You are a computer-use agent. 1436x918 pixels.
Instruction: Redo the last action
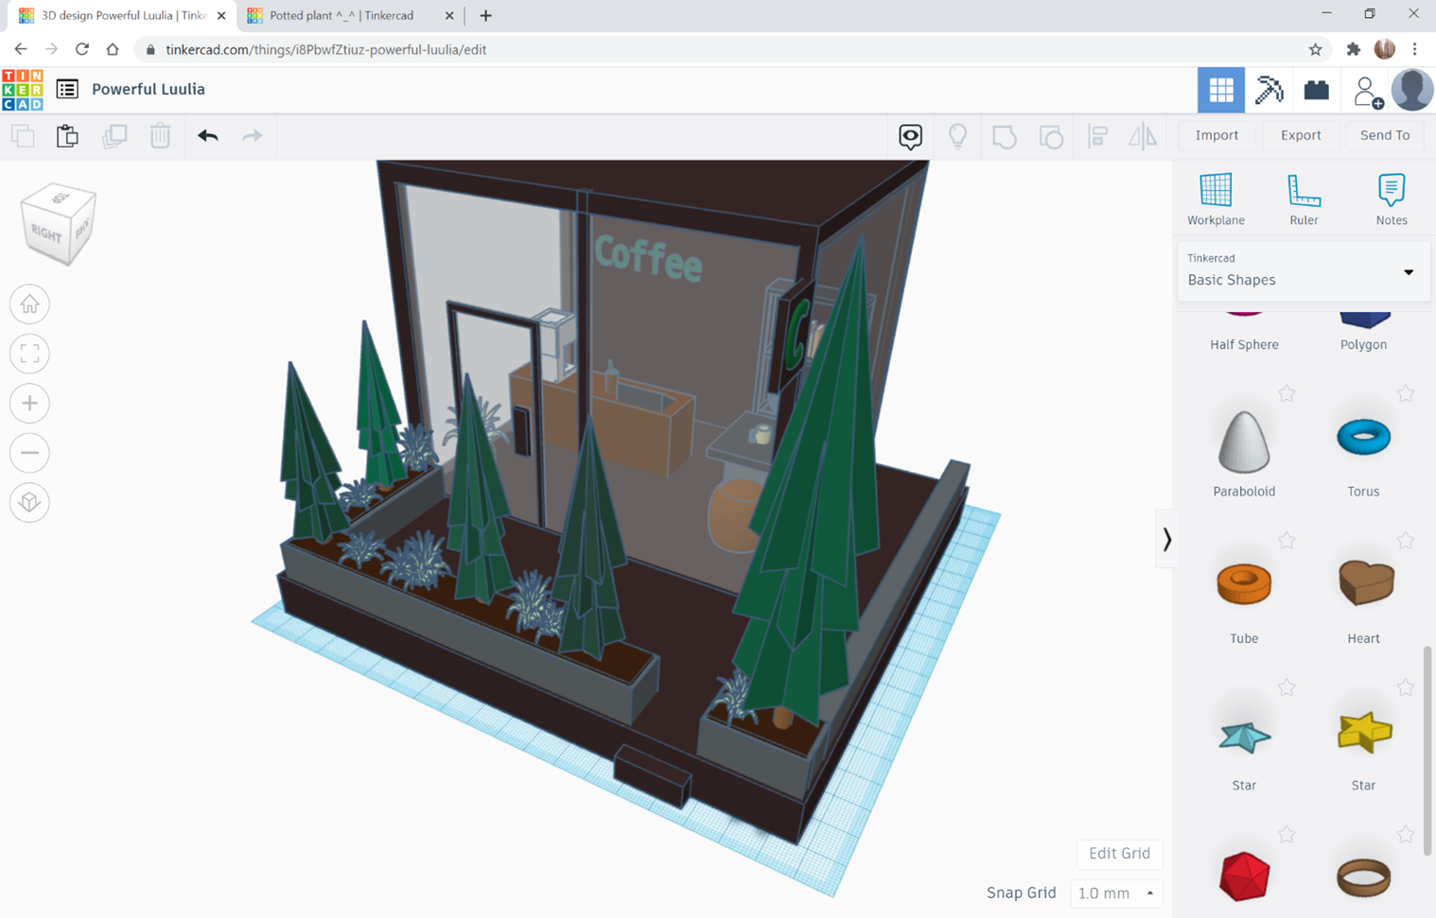253,136
